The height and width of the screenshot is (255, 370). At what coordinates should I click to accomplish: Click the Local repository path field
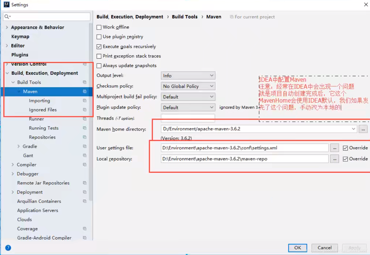pos(245,159)
